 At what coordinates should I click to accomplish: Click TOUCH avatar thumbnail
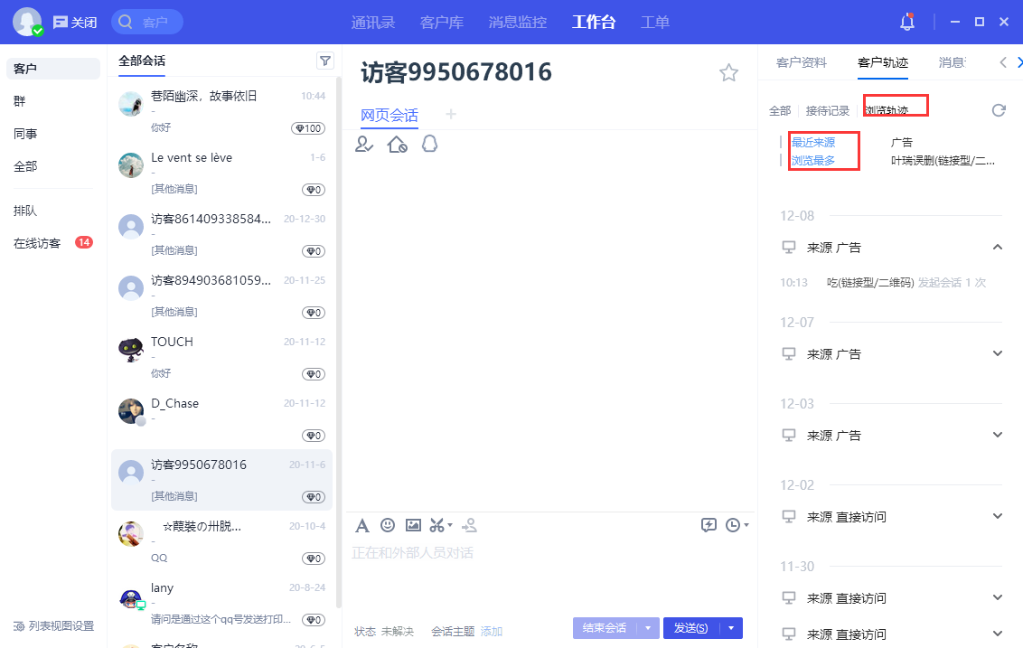tap(130, 349)
